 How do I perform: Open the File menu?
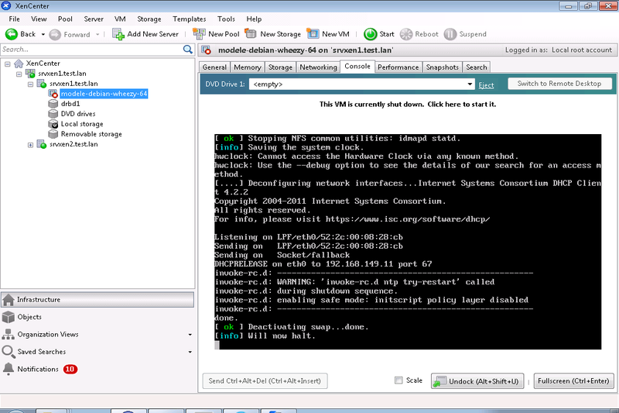tap(14, 19)
